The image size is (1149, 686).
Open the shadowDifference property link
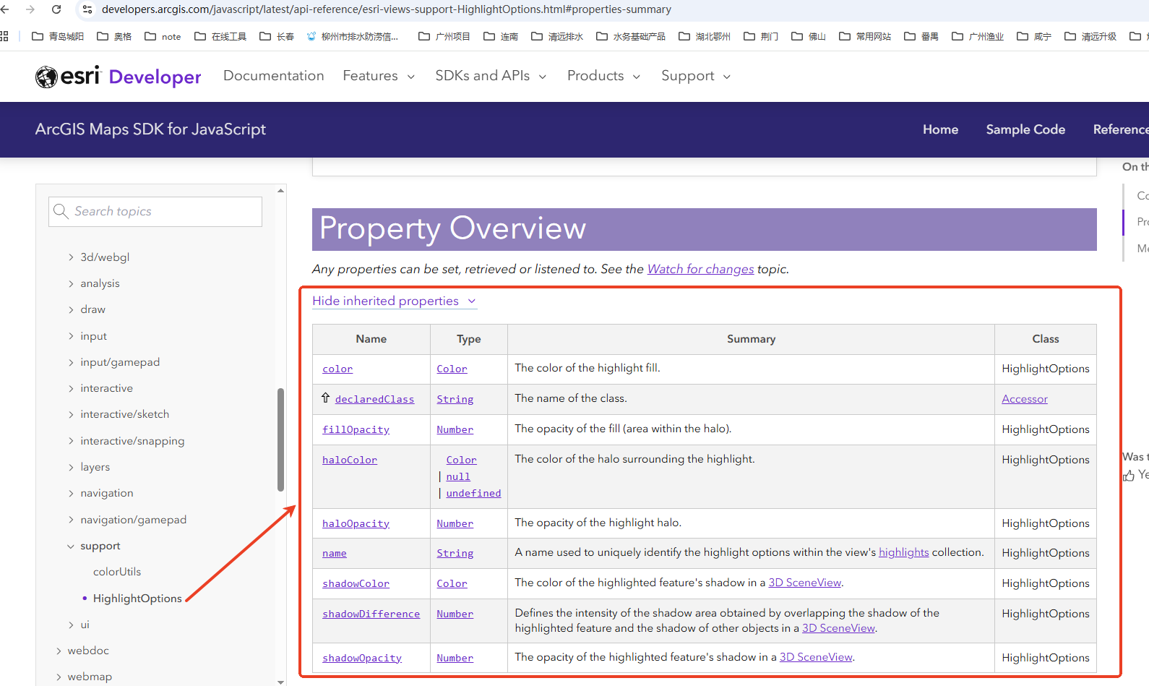(x=371, y=614)
